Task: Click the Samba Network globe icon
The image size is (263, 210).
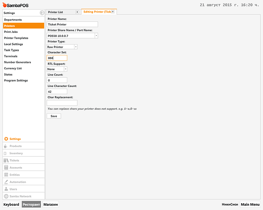Action: (x=6, y=196)
